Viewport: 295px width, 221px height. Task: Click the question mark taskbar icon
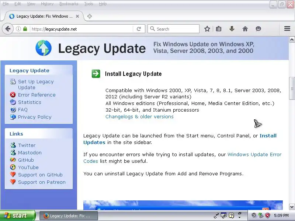232,215
